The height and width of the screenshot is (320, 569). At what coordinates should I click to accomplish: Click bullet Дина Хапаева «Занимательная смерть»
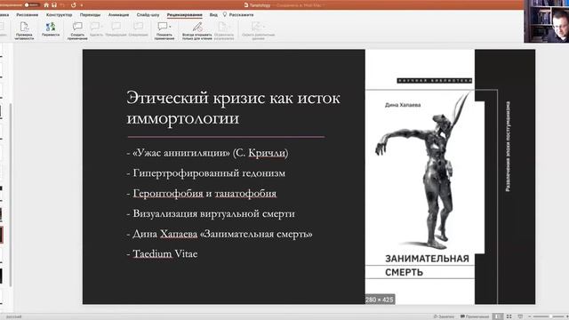click(x=220, y=234)
